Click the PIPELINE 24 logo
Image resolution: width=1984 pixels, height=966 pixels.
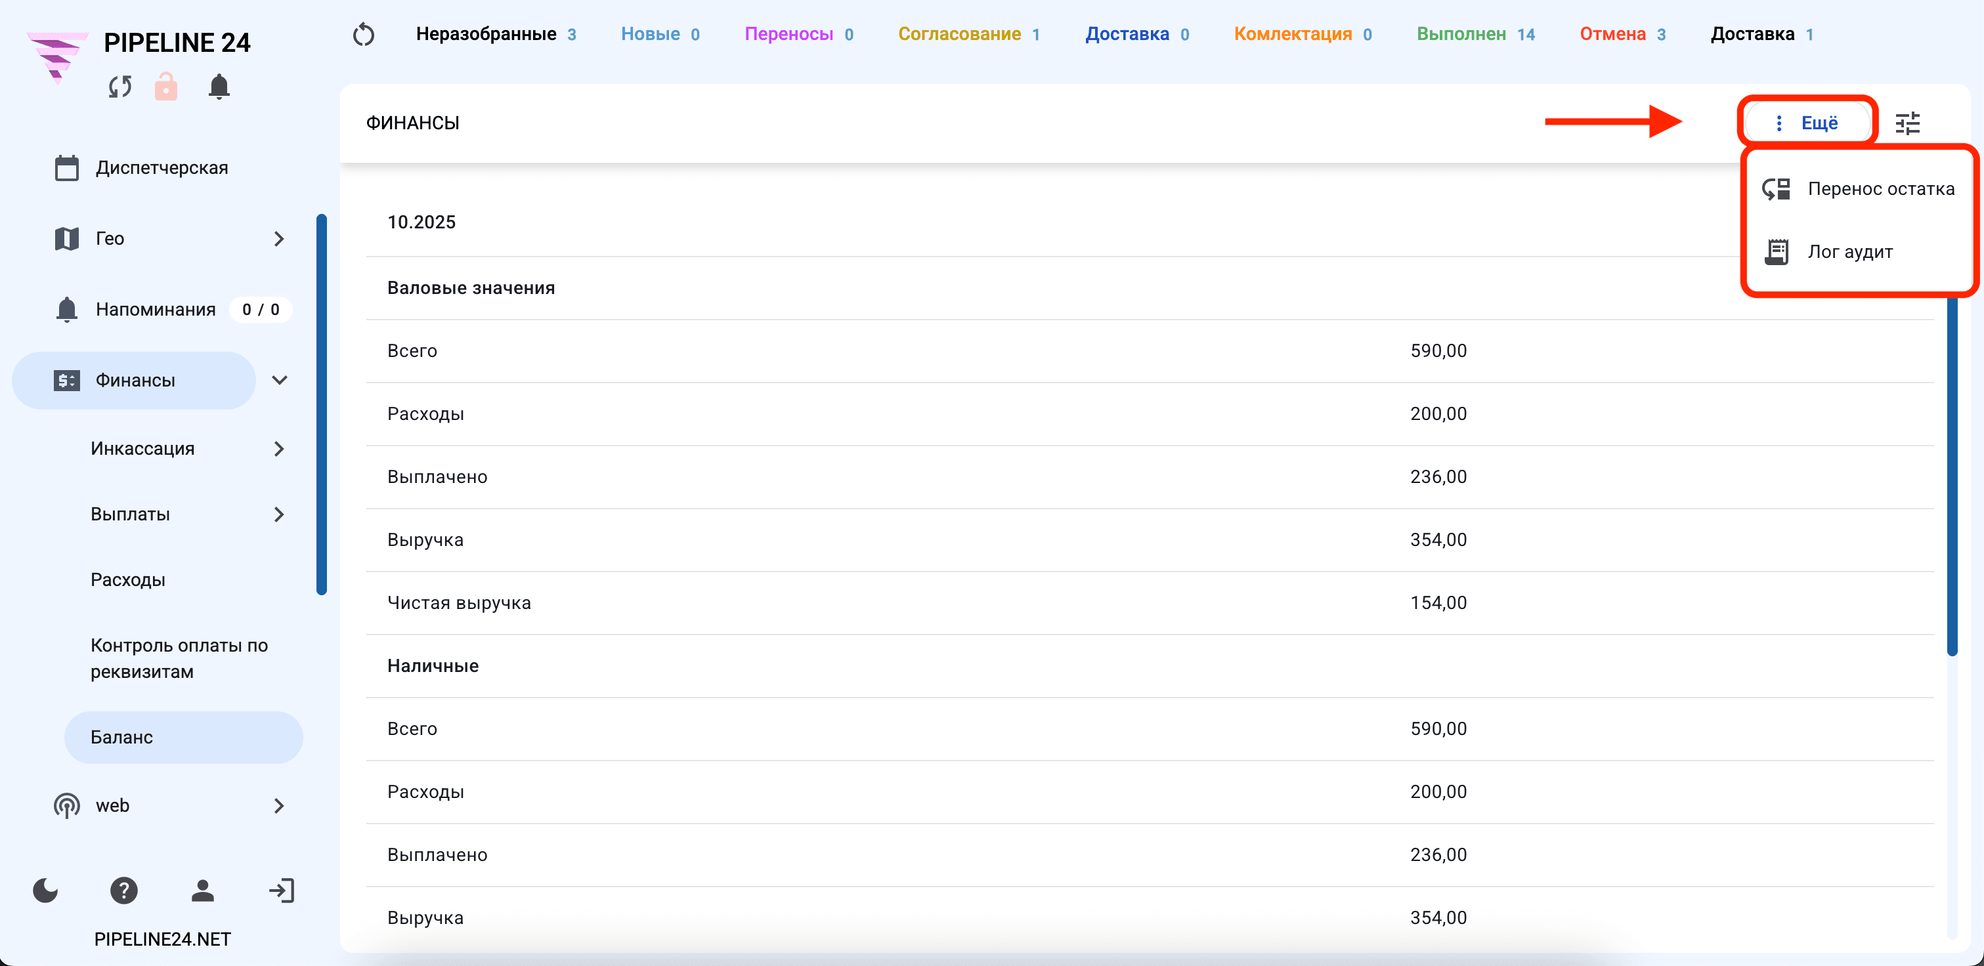point(57,58)
